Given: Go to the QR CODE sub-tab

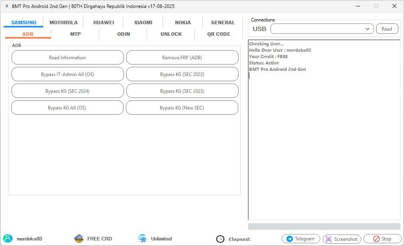Looking at the screenshot, I should tap(218, 34).
